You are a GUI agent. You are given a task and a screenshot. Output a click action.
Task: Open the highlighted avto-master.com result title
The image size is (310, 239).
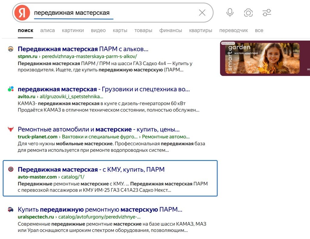[x=91, y=169]
